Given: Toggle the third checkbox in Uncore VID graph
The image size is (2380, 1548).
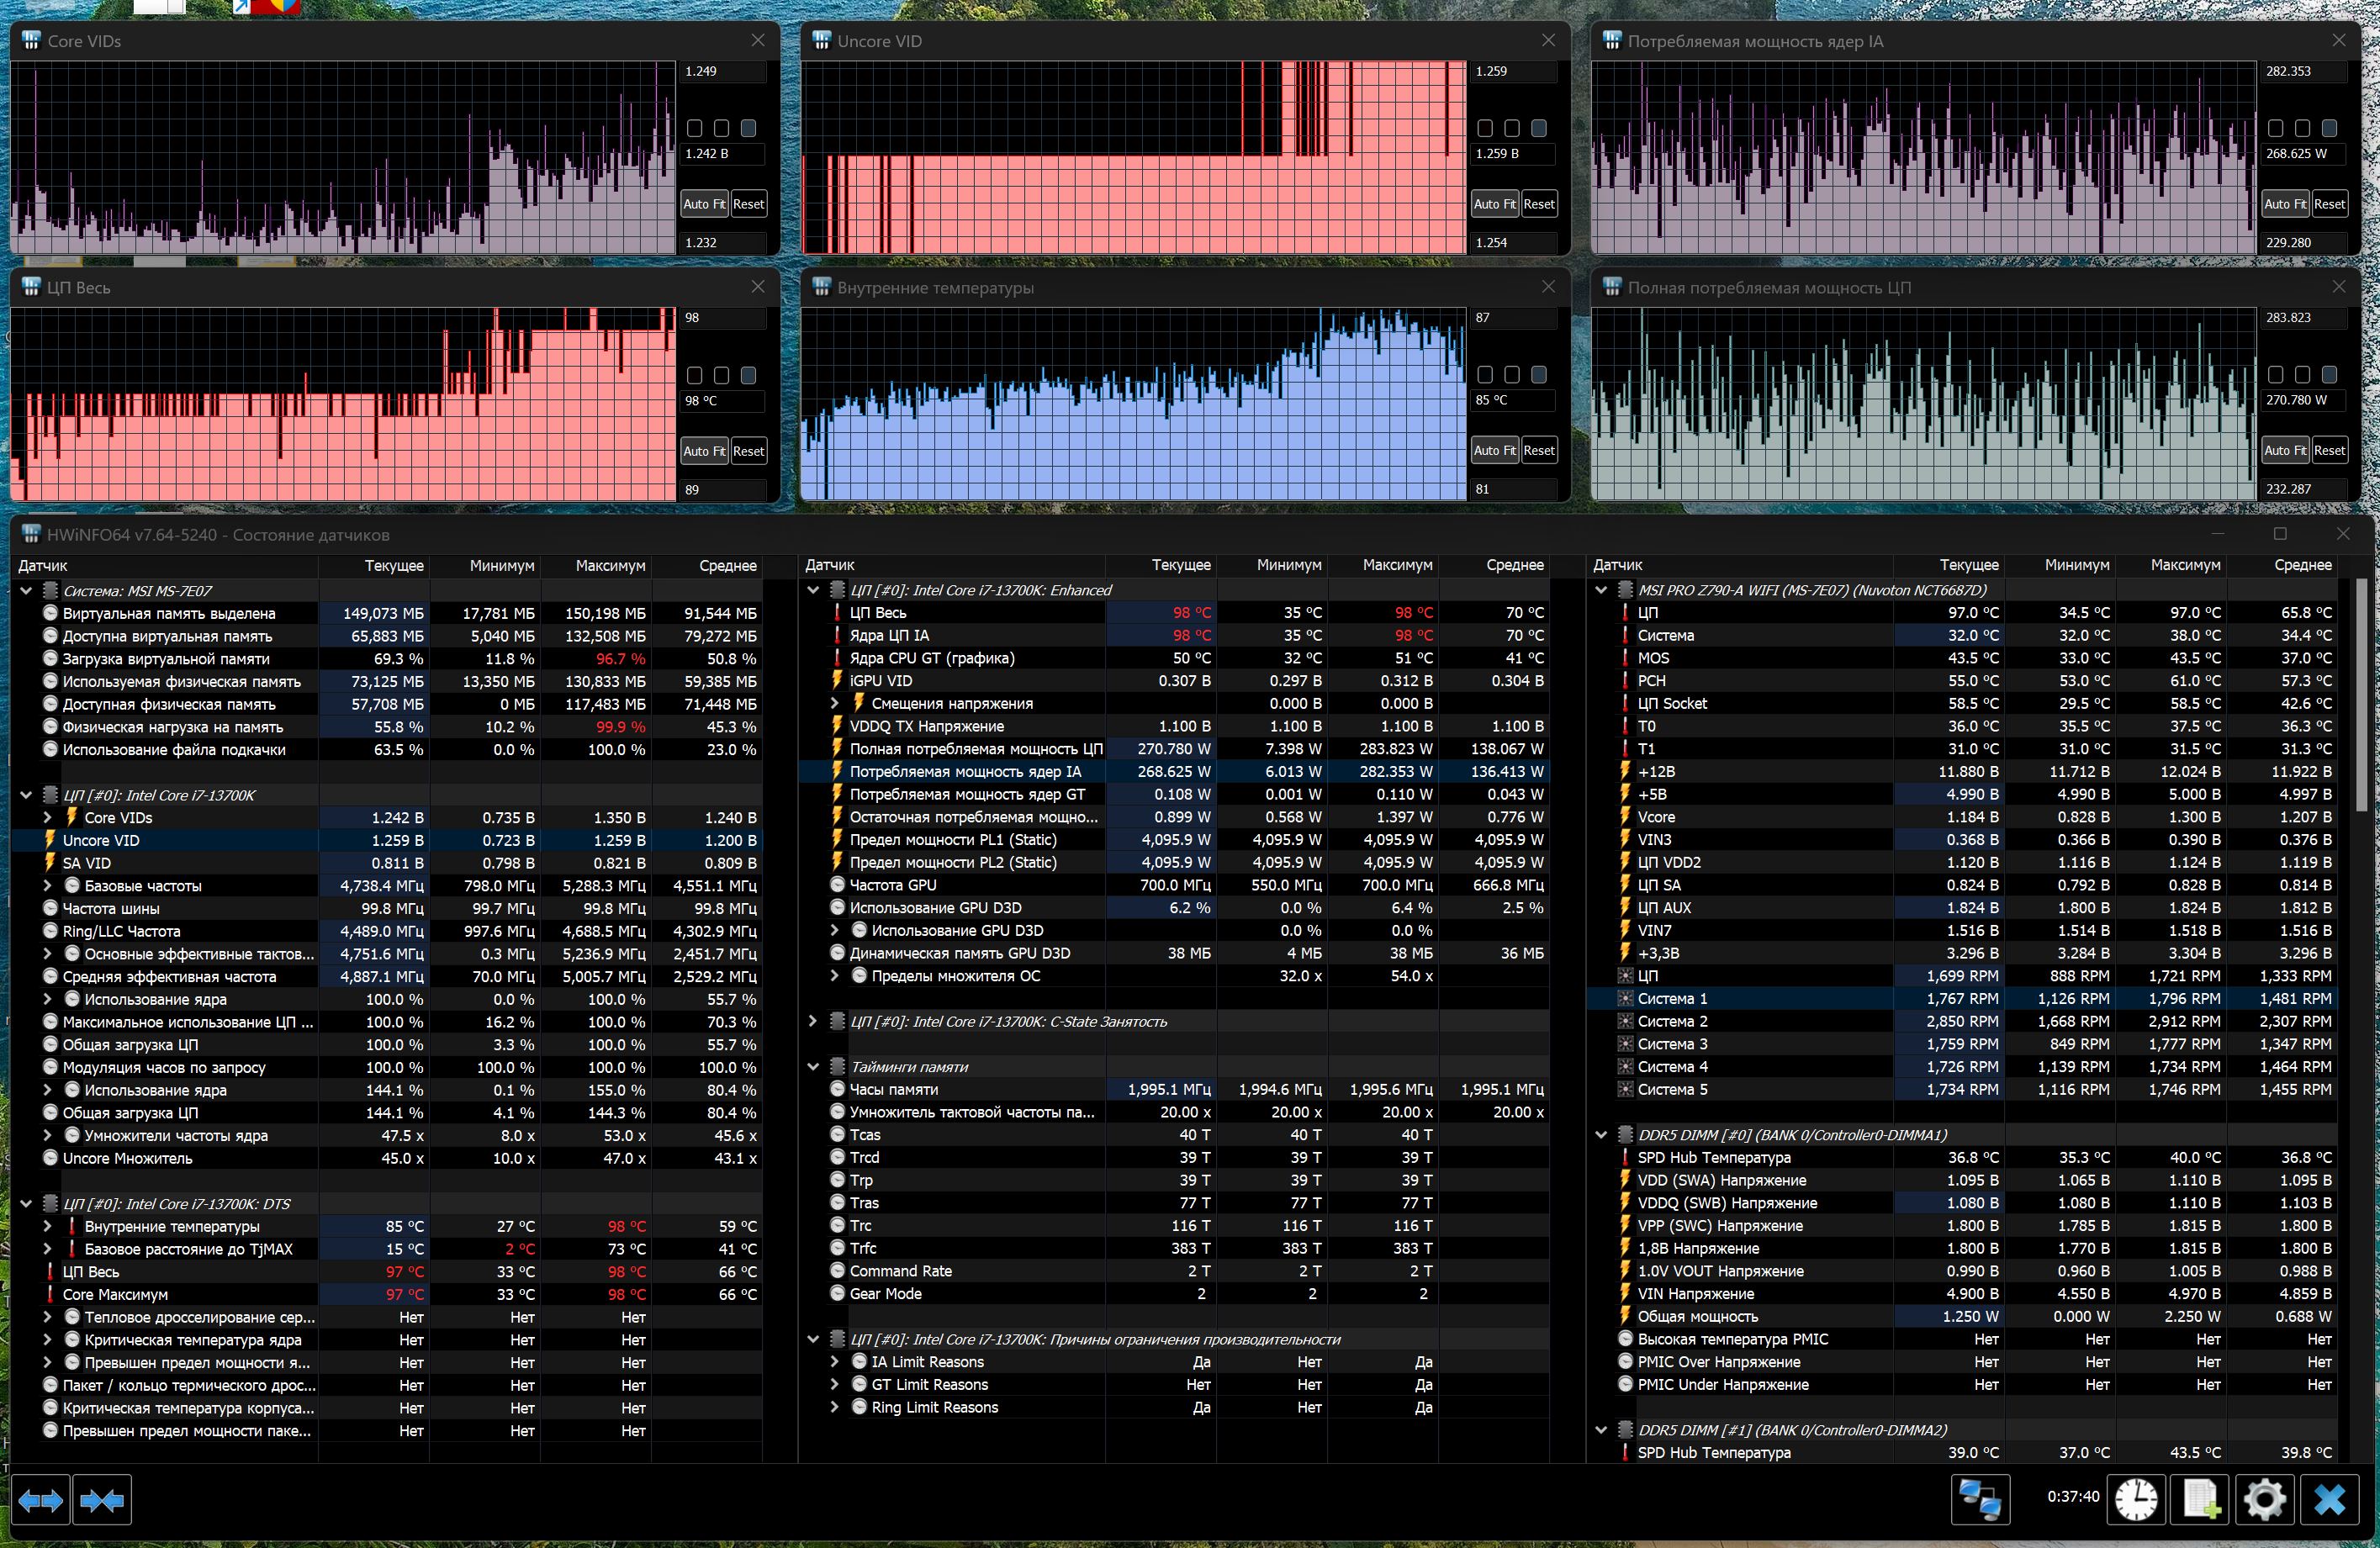Looking at the screenshot, I should 1538,128.
